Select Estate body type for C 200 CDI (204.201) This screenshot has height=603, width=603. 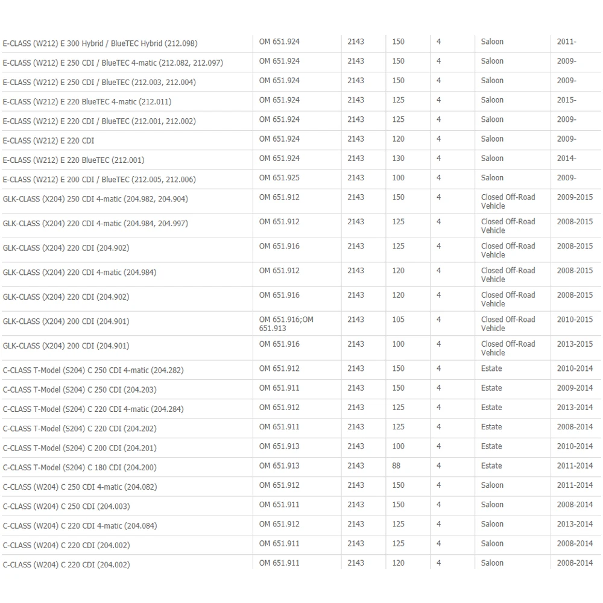(491, 446)
